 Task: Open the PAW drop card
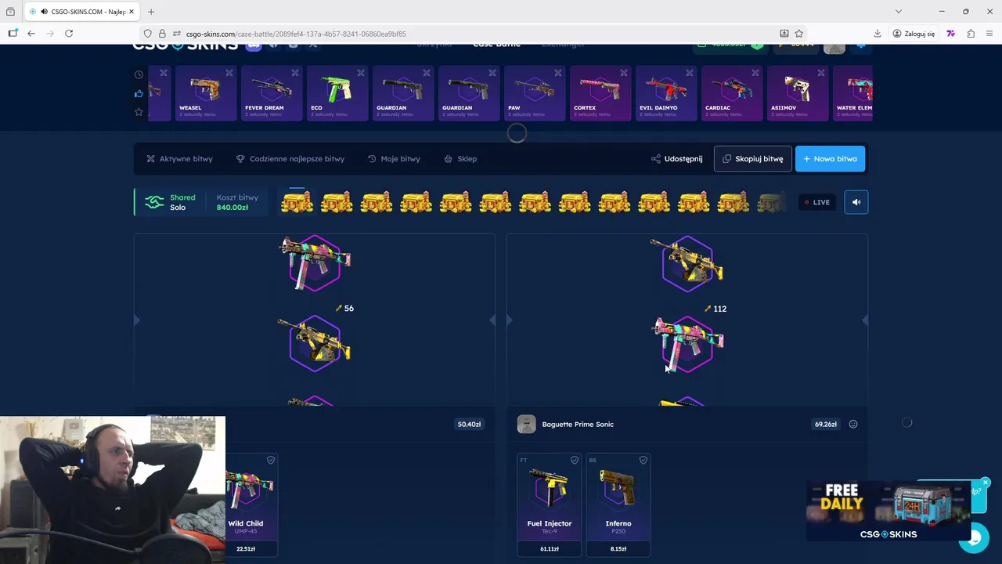click(535, 93)
